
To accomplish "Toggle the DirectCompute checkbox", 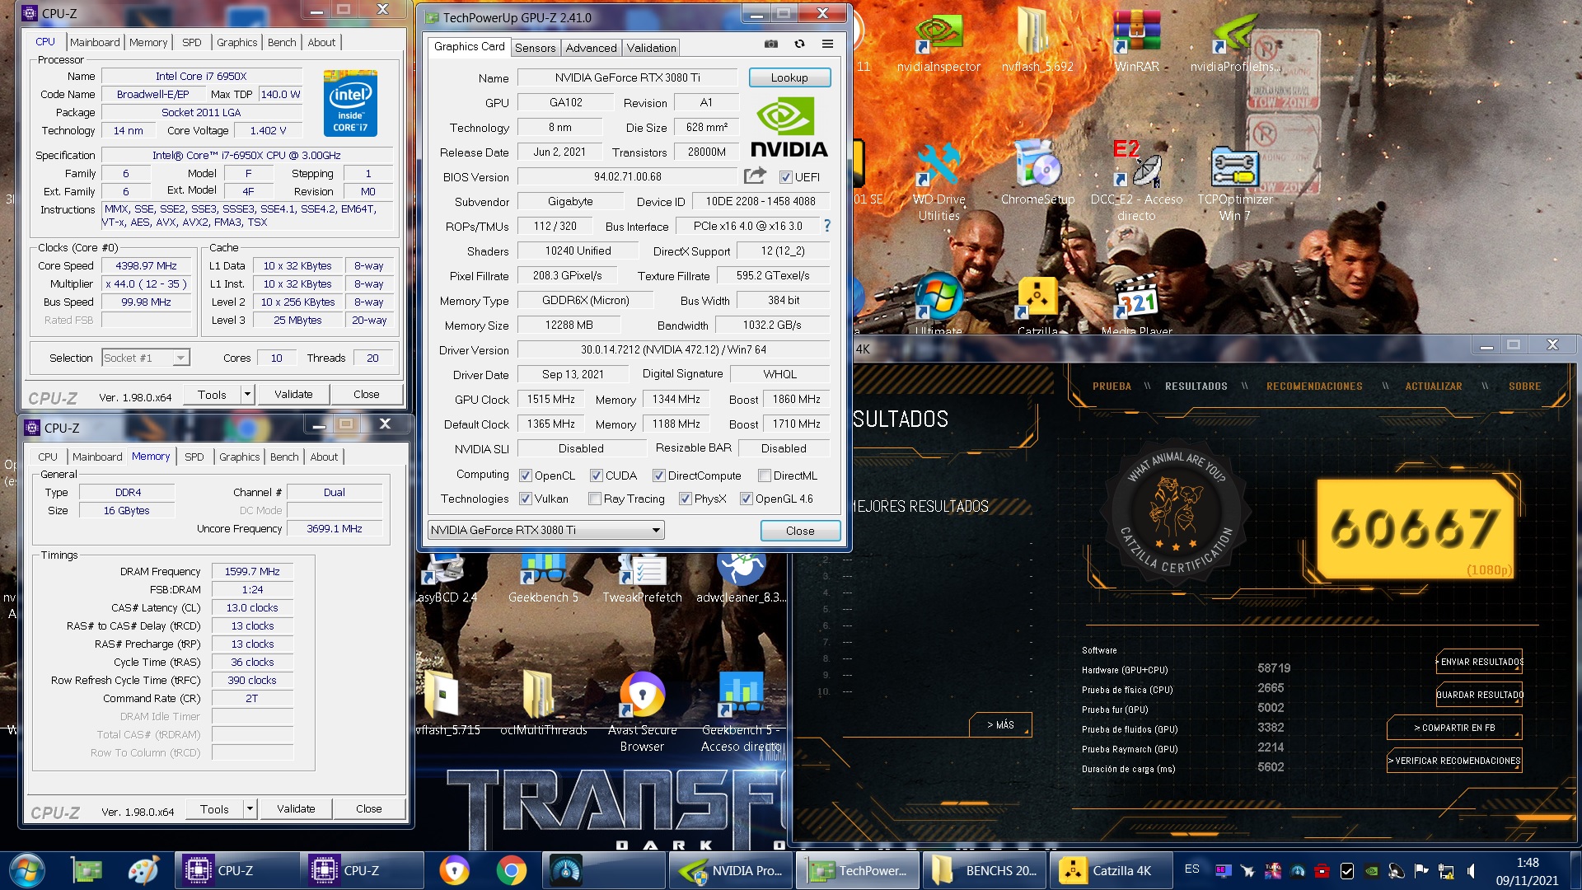I will pyautogui.click(x=658, y=475).
